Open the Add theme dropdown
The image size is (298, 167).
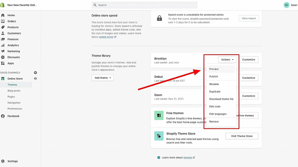tap(103, 78)
